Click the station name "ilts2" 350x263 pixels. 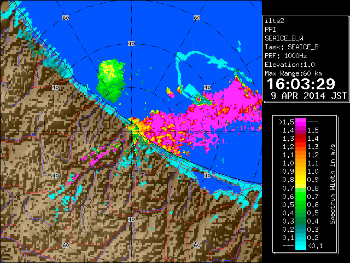coord(275,21)
